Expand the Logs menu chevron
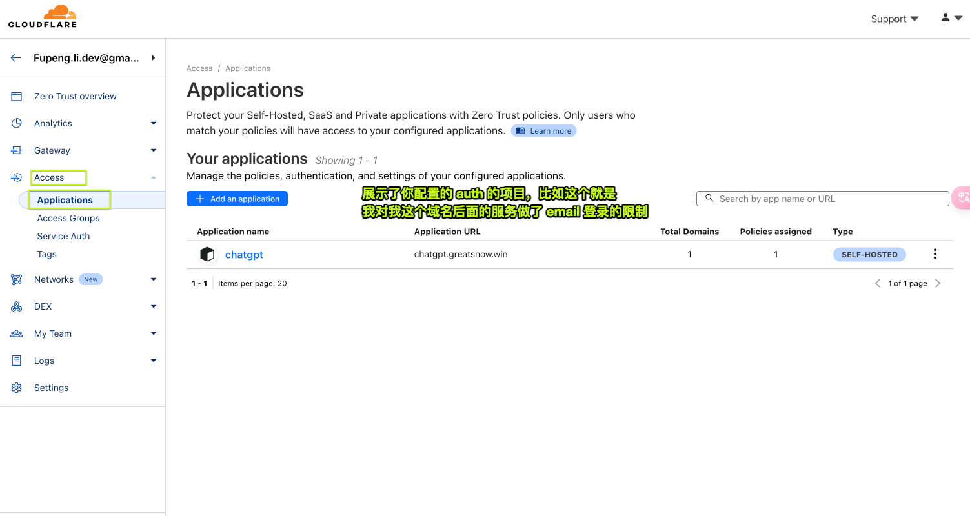The height and width of the screenshot is (516, 970). click(x=154, y=361)
